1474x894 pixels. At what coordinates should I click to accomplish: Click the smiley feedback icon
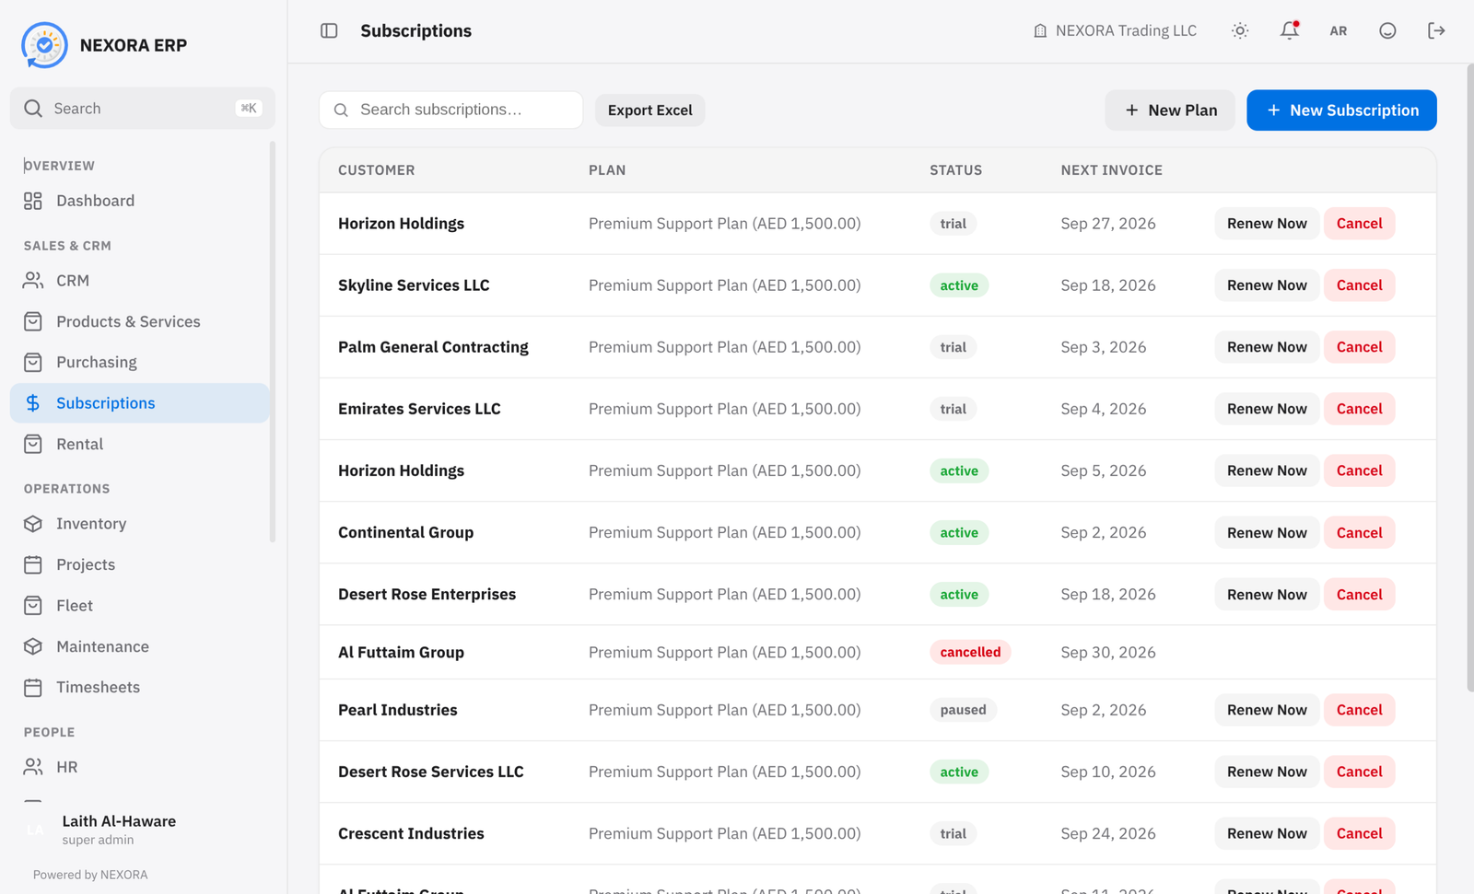[x=1387, y=30]
